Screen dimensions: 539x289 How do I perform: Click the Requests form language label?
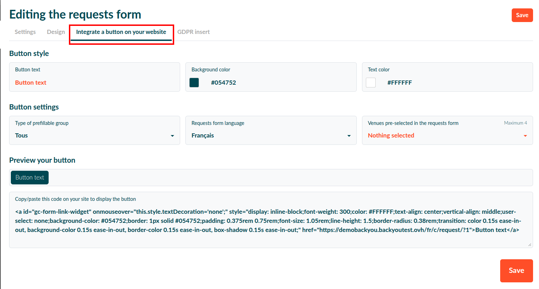[x=218, y=123]
